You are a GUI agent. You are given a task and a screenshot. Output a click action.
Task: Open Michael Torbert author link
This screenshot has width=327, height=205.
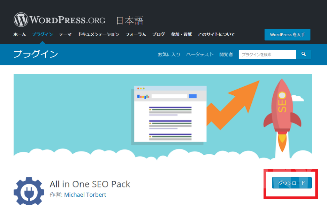85,195
